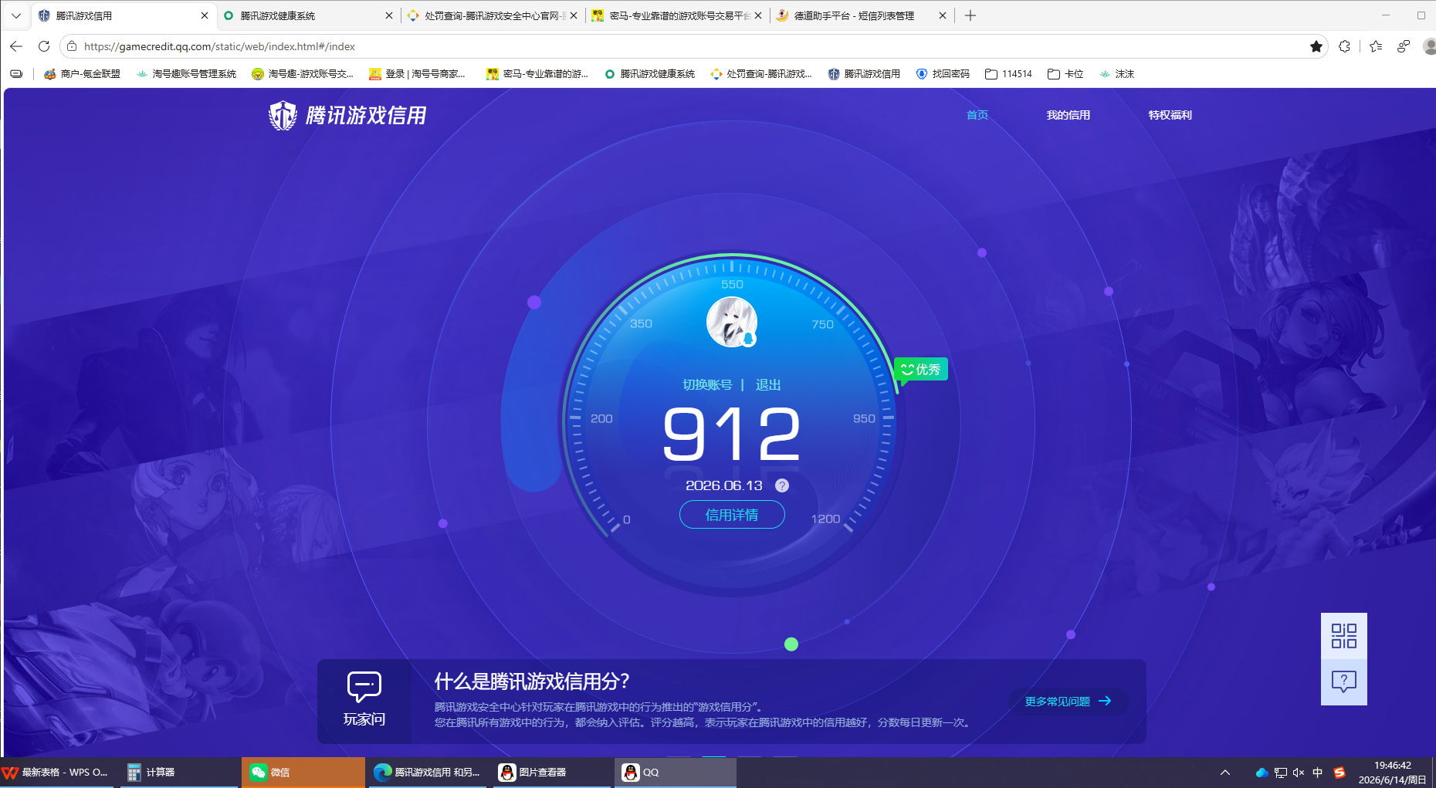Screen dimensions: 1436x788
Task: Open the 114514 bookmark folder
Action: pos(1008,74)
